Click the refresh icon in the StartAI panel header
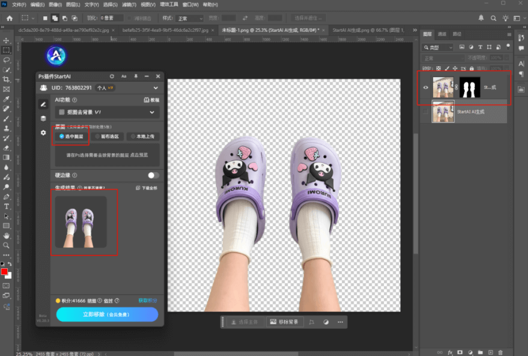Image resolution: width=528 pixels, height=356 pixels. coord(112,76)
